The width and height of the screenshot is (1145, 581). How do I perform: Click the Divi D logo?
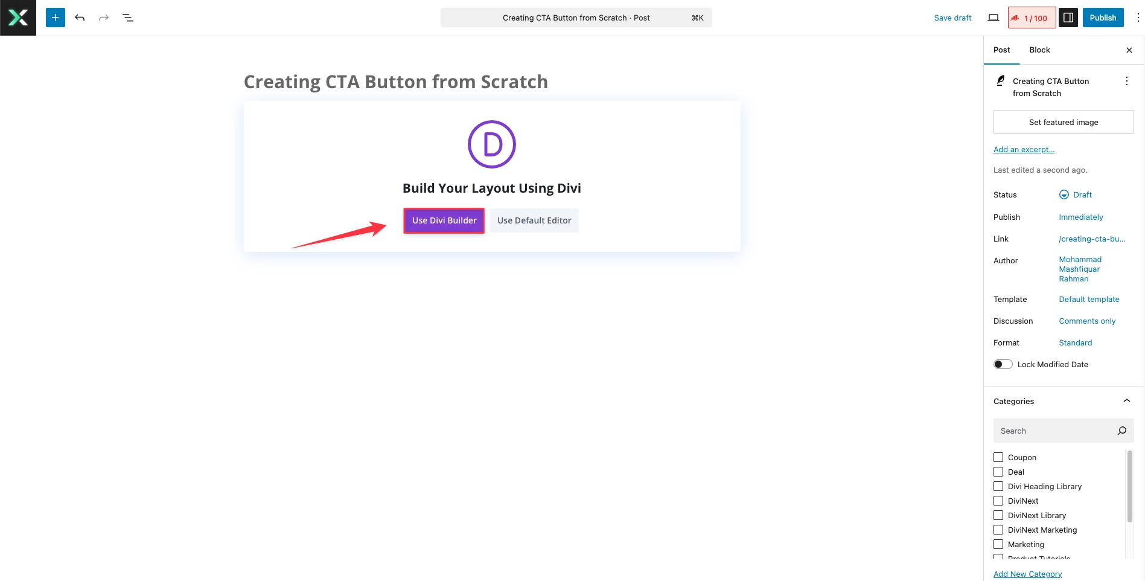(x=492, y=144)
